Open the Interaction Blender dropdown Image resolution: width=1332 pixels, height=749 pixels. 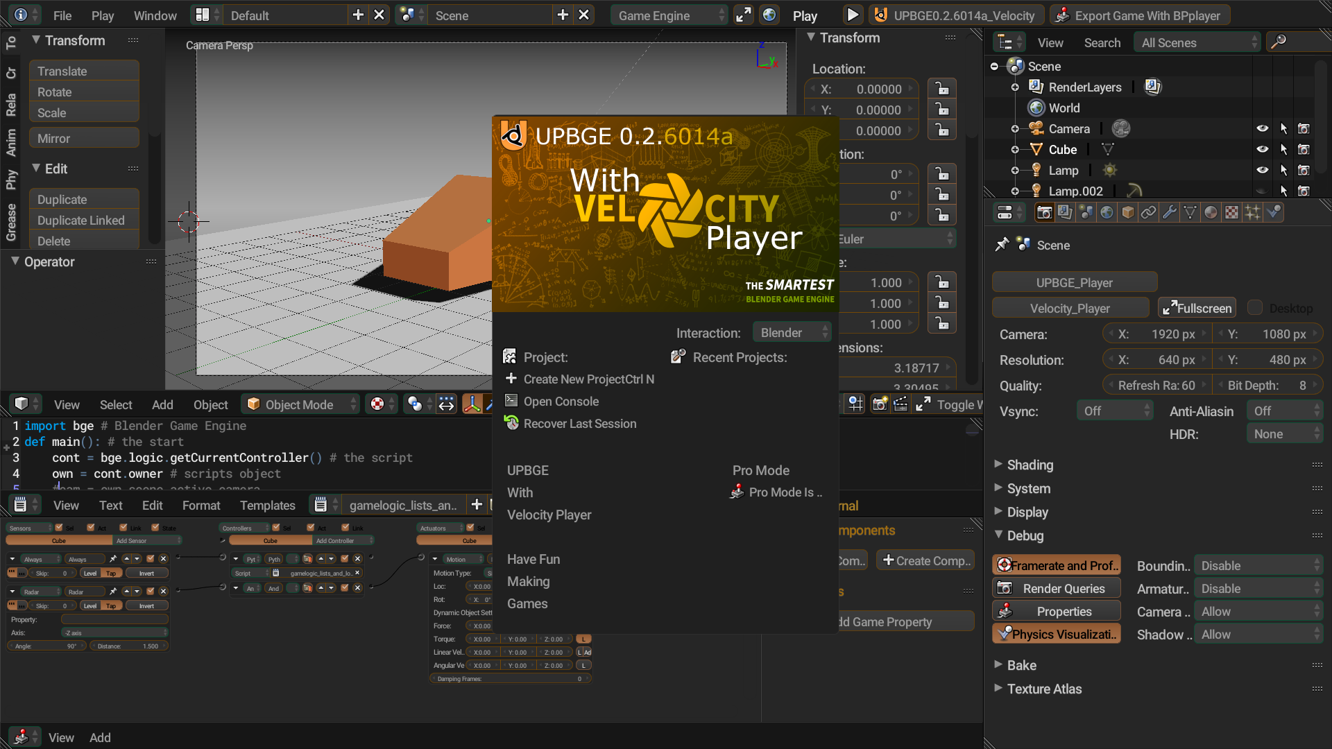pyautogui.click(x=792, y=332)
